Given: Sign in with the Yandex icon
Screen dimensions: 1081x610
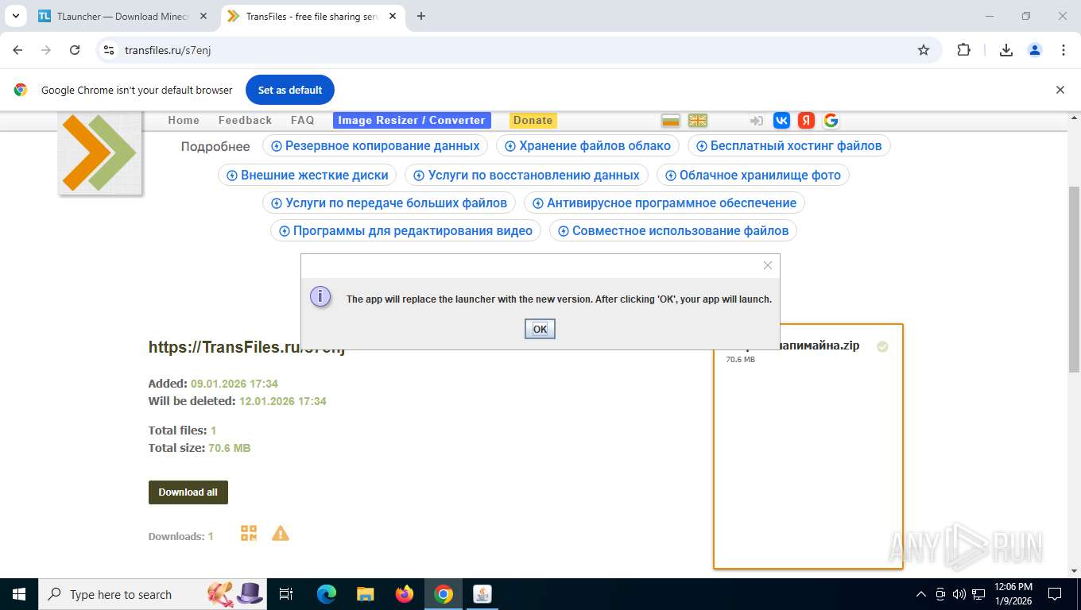Looking at the screenshot, I should click(806, 120).
